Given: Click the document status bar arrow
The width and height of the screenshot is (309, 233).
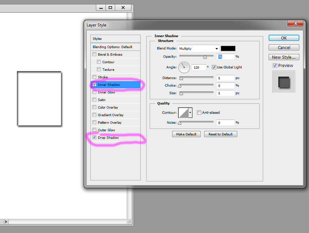Looking at the screenshot, I should pos(6,222).
